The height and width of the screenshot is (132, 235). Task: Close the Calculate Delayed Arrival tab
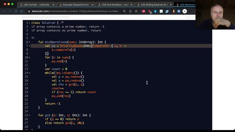tap(93, 5)
